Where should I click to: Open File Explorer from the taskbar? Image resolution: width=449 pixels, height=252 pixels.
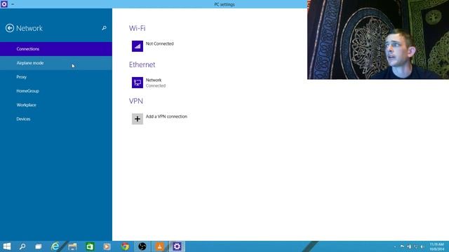pos(72,246)
